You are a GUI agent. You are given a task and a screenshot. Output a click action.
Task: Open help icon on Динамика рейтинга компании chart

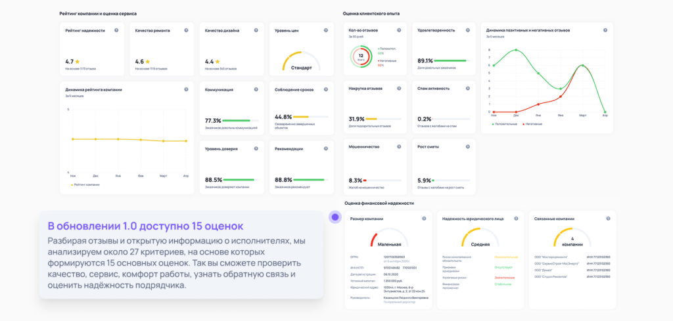(186, 89)
